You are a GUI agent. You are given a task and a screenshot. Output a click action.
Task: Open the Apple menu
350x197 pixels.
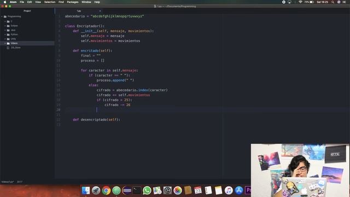click(5, 2)
